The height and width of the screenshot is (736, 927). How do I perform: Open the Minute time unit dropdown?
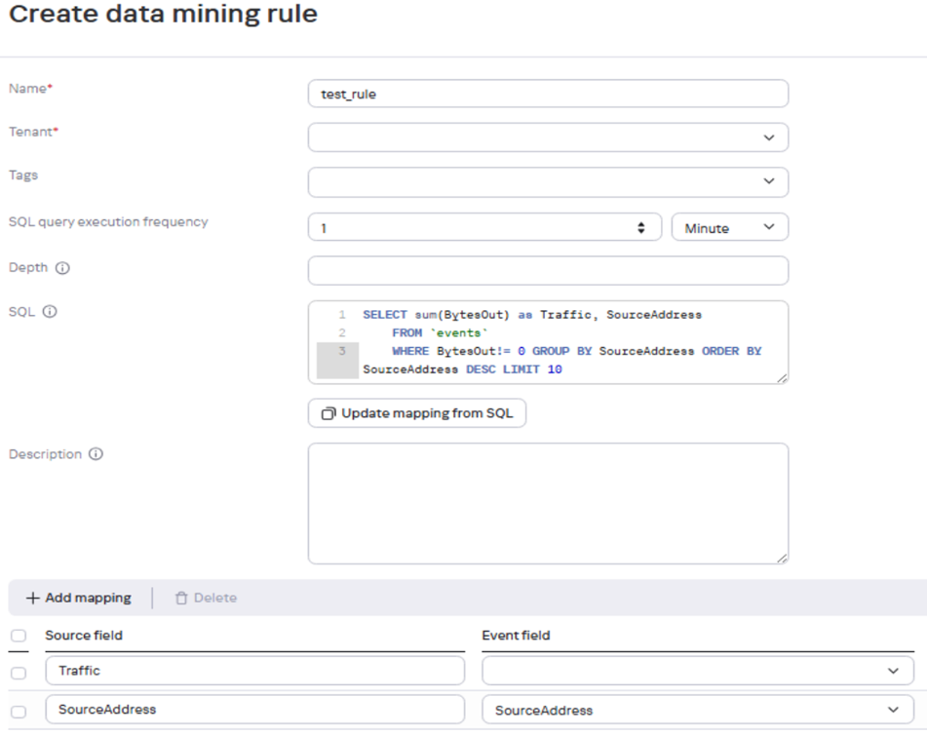[x=729, y=227]
